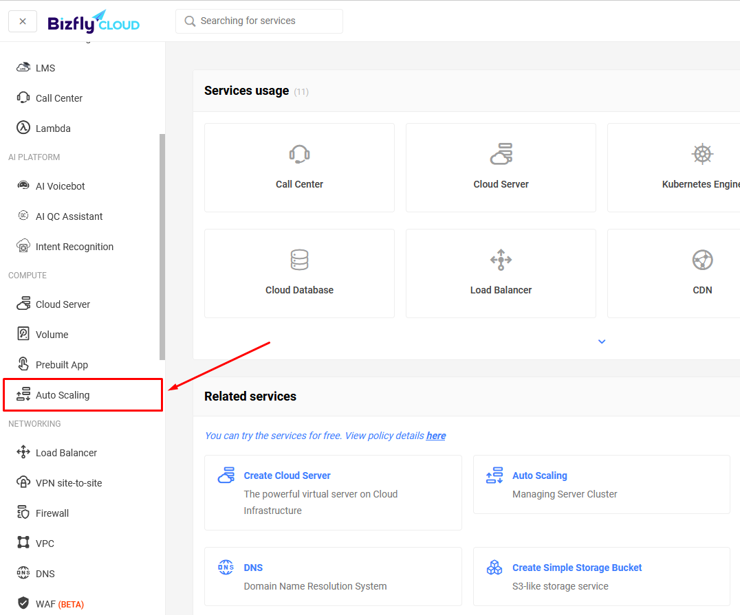Open the Create Cloud Server link
Viewport: 740px width, 615px height.
pos(287,476)
